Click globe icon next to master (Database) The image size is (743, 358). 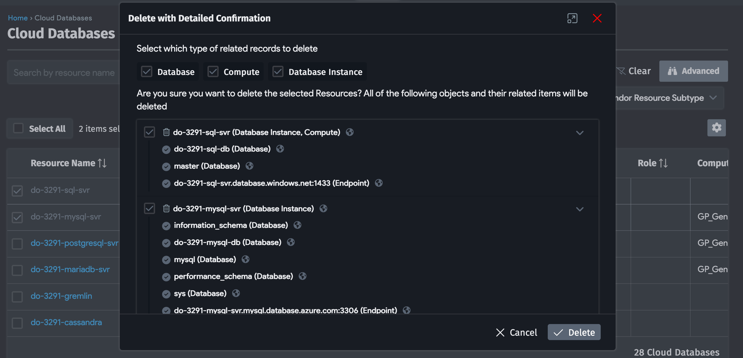250,166
